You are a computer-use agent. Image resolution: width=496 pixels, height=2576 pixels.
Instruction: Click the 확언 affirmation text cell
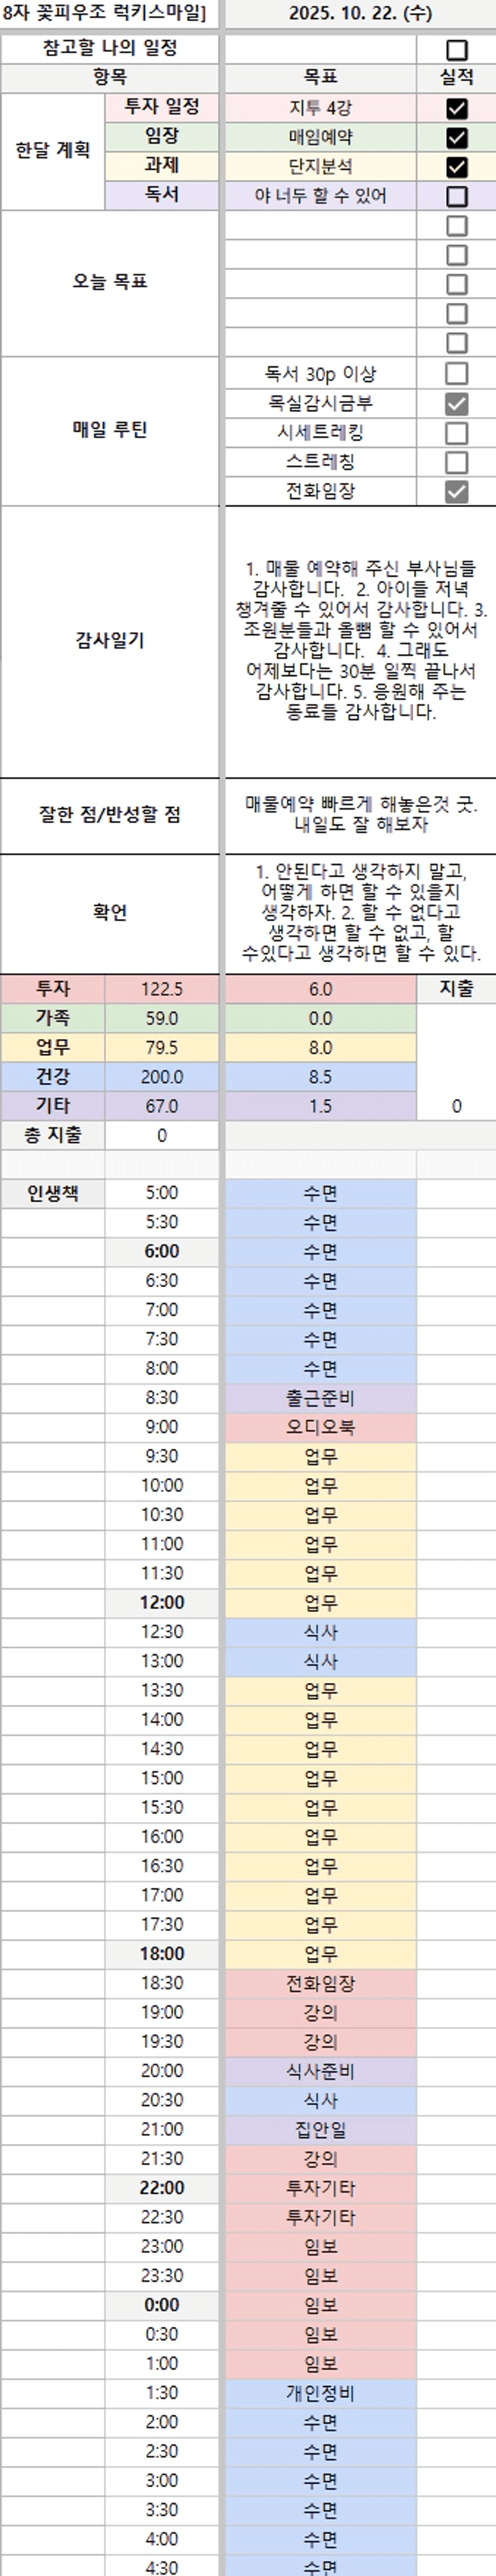point(360,913)
